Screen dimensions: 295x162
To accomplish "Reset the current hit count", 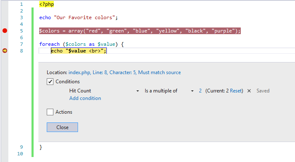I will 236,91.
